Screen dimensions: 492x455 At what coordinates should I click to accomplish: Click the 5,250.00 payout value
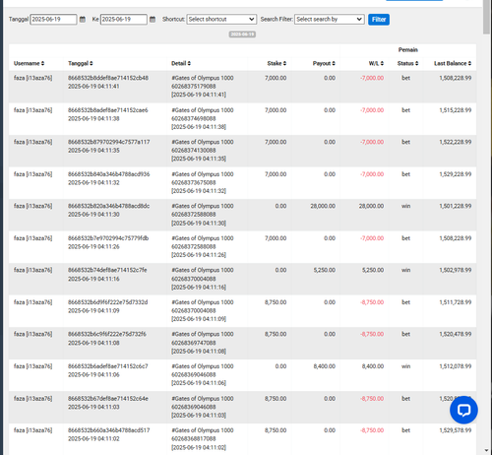(325, 270)
